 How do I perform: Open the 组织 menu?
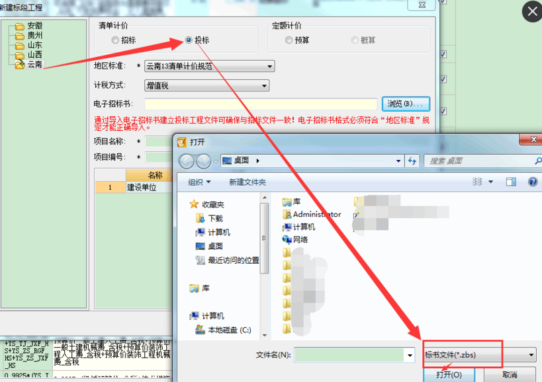click(199, 182)
